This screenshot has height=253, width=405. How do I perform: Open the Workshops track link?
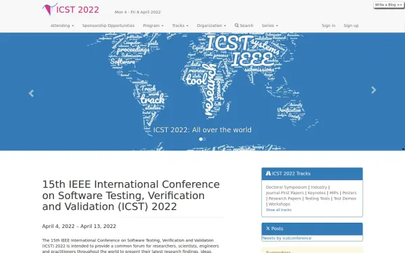pos(279,204)
